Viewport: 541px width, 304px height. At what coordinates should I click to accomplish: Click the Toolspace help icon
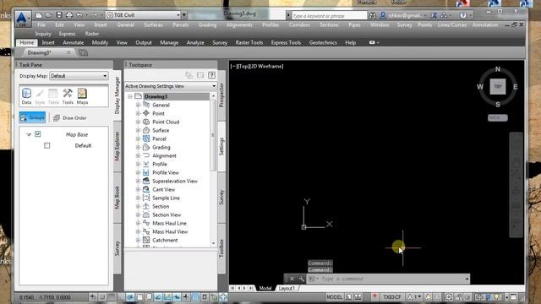tap(211, 75)
